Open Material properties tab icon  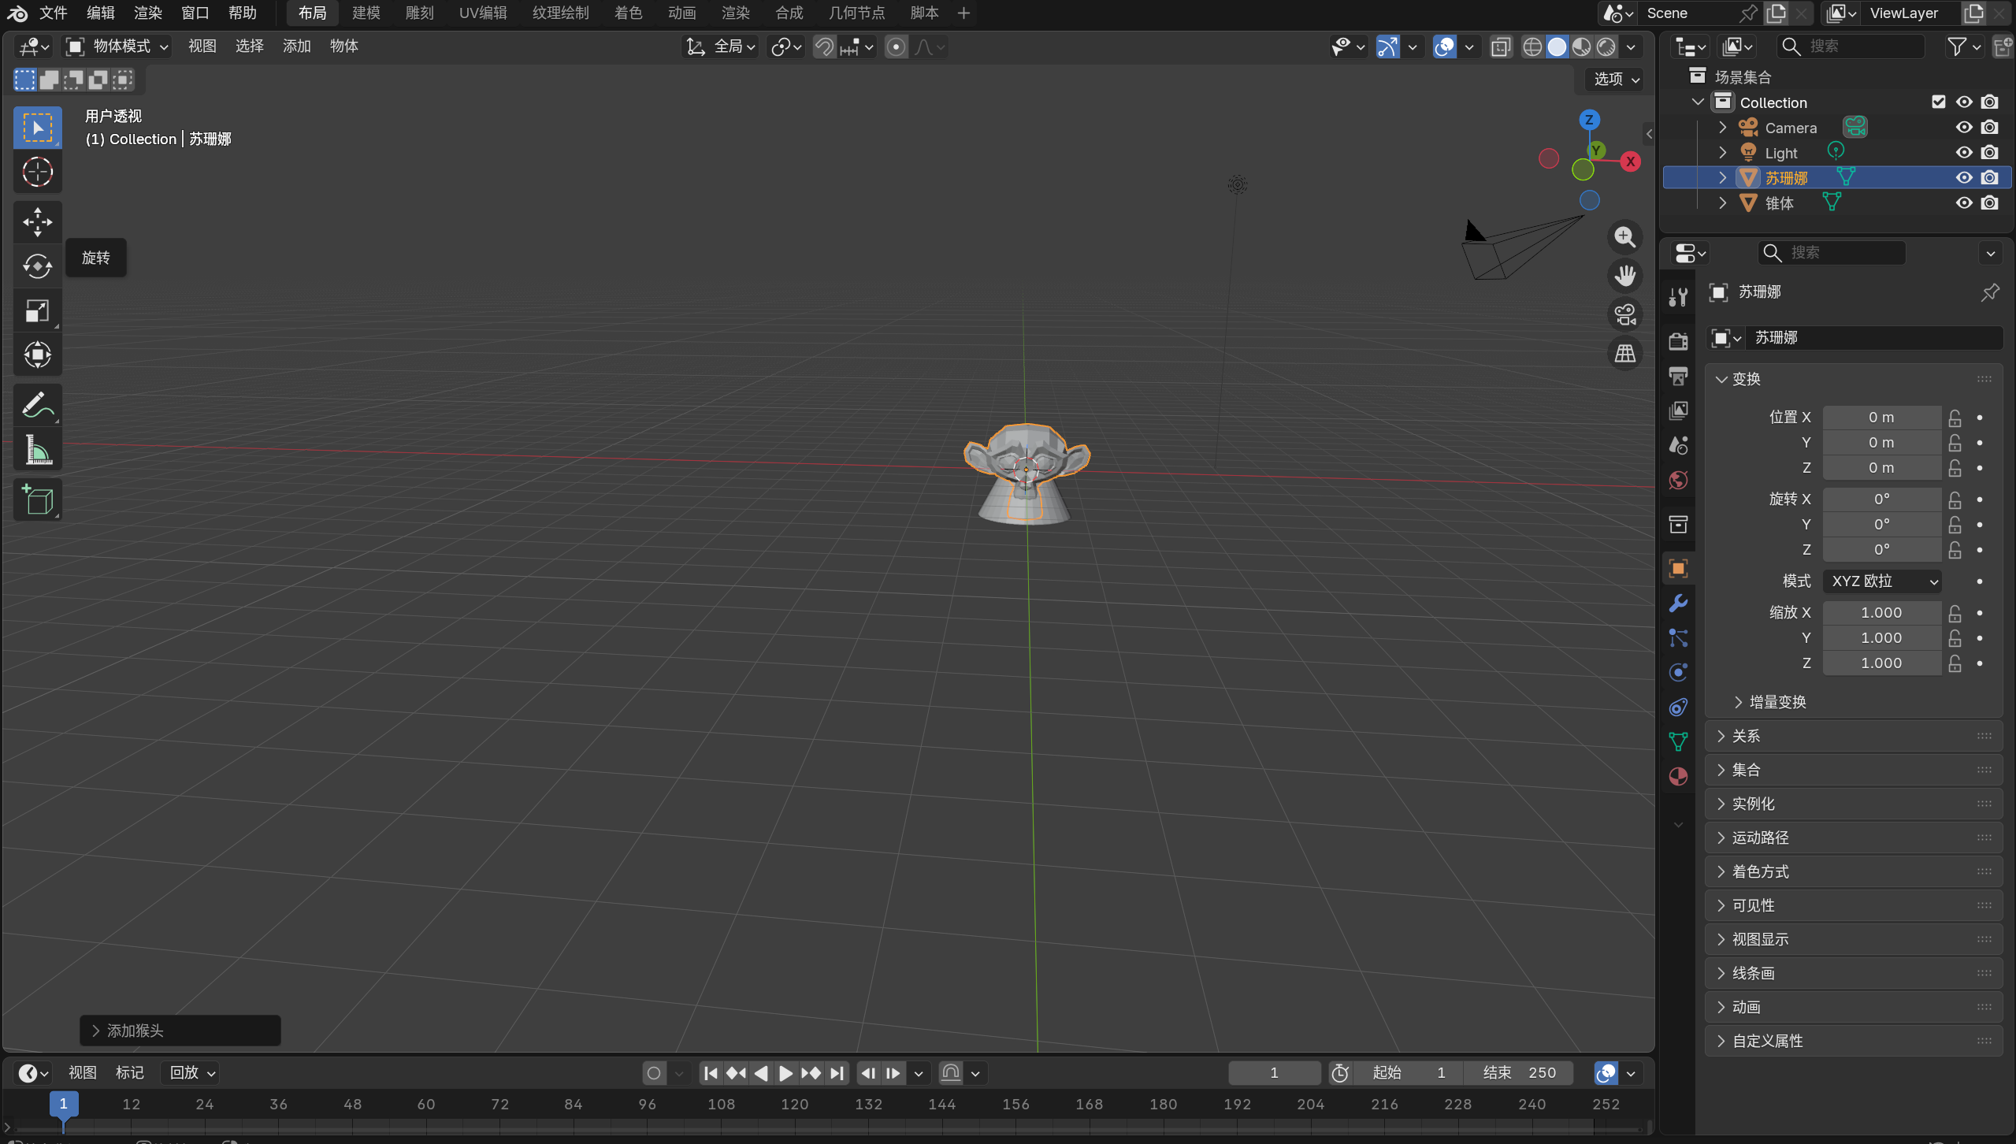[1678, 777]
